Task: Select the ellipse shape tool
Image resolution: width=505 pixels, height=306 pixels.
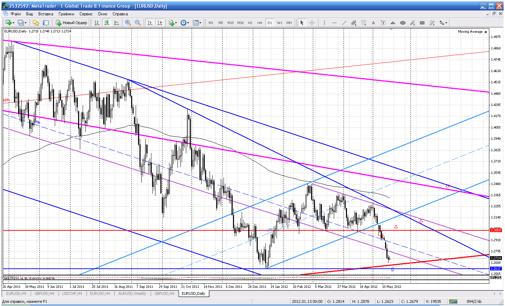Action: [403, 23]
